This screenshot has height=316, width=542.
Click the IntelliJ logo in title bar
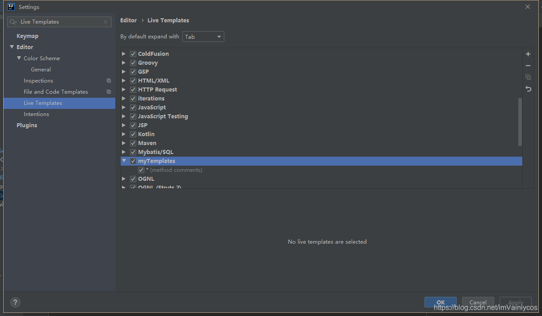[x=11, y=7]
